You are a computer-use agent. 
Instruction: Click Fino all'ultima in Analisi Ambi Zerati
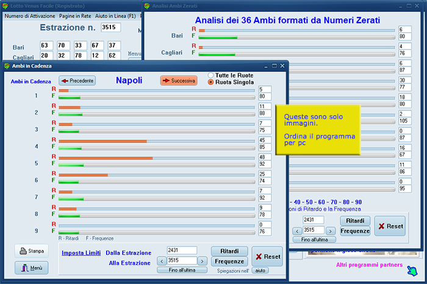(x=314, y=240)
